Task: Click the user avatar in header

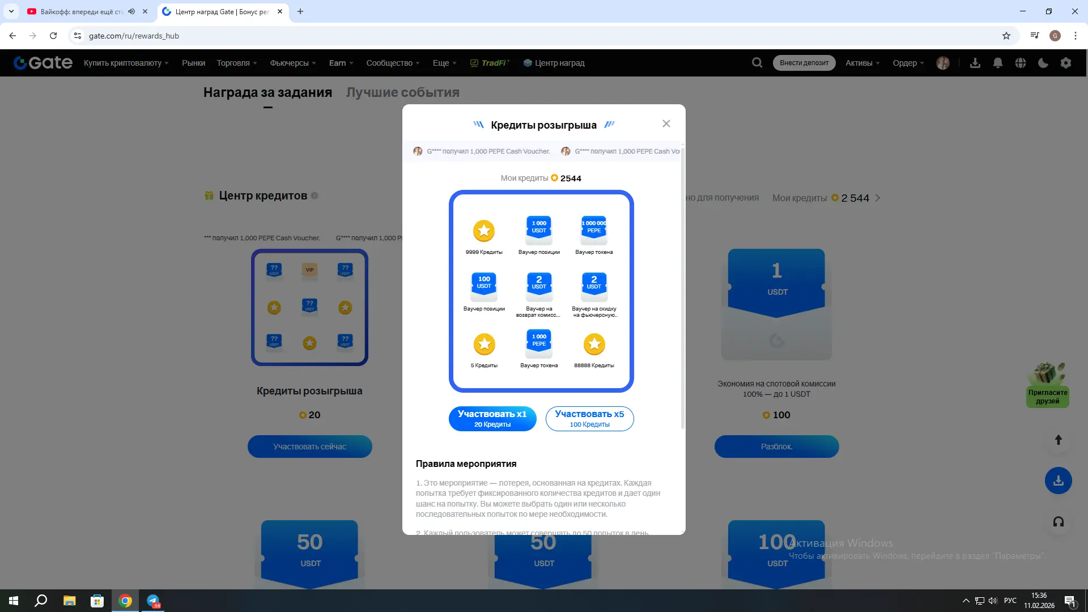Action: (x=943, y=63)
